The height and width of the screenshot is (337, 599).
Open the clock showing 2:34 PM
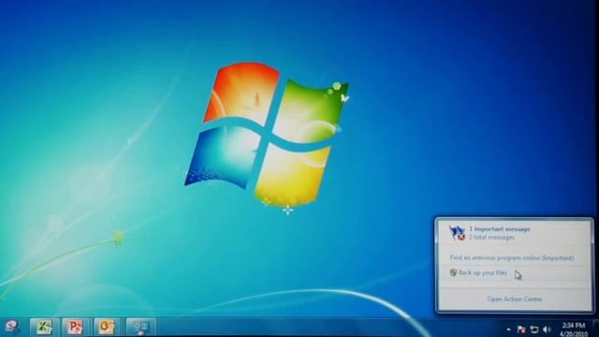[574, 330]
